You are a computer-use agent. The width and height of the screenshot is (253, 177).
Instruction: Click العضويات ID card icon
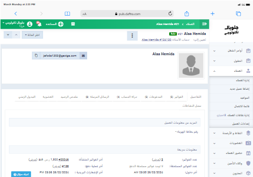click(248, 143)
